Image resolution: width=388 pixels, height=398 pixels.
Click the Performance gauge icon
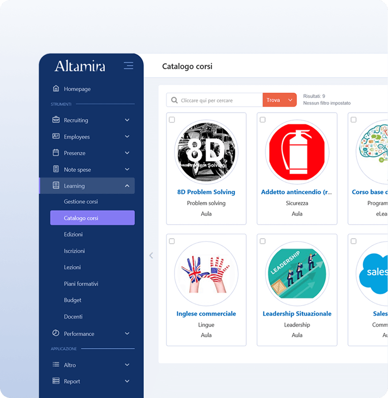click(x=56, y=333)
